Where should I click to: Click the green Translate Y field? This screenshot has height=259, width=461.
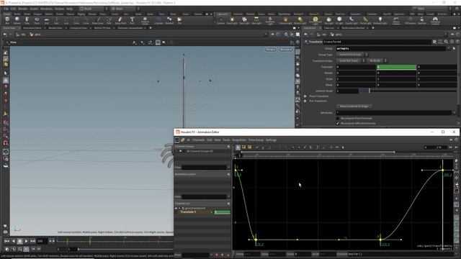coord(396,67)
